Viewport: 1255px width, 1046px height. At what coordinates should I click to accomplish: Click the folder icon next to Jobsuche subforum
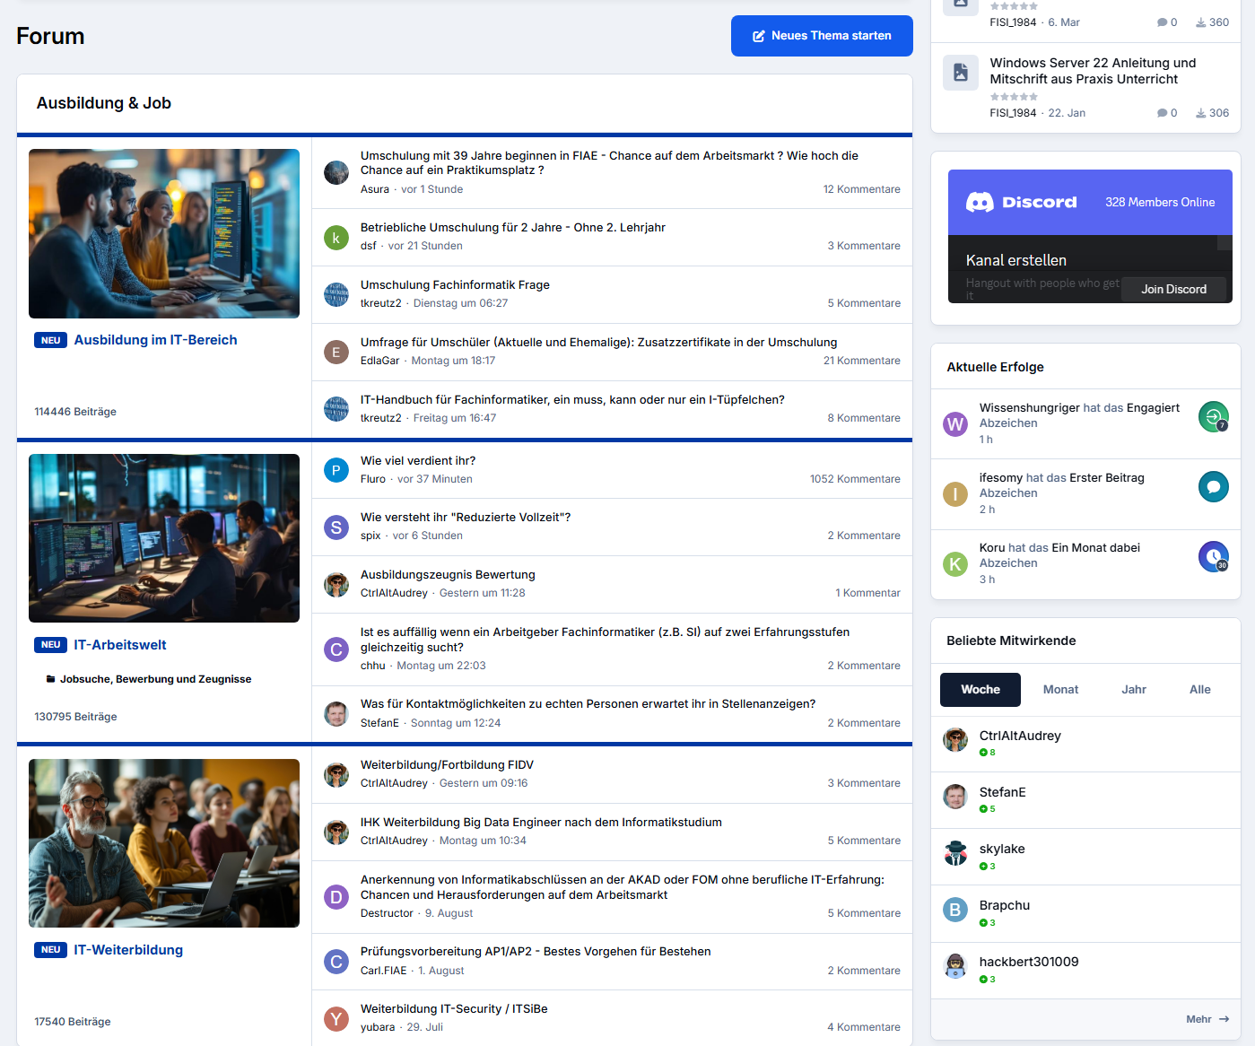(50, 679)
